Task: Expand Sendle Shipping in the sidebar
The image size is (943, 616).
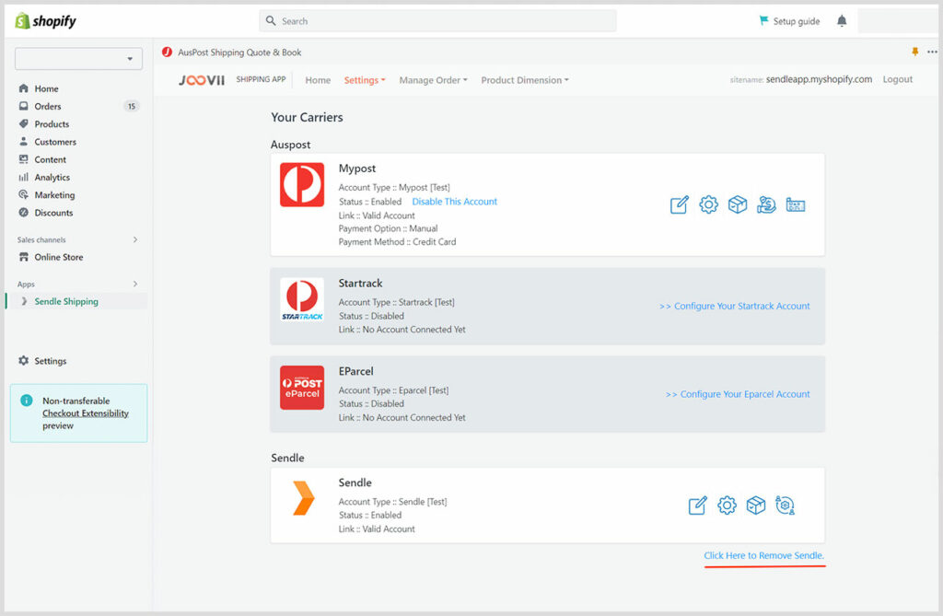Action: click(24, 301)
